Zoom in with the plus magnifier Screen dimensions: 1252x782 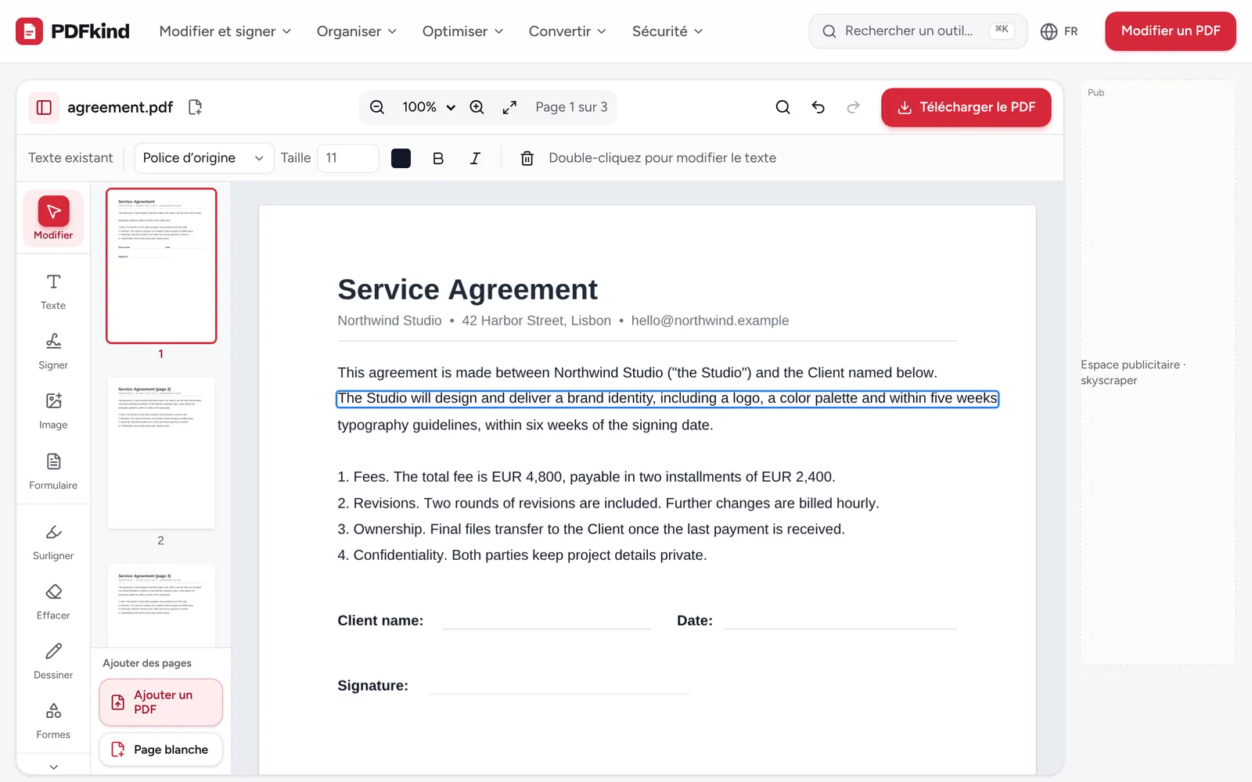pos(477,107)
